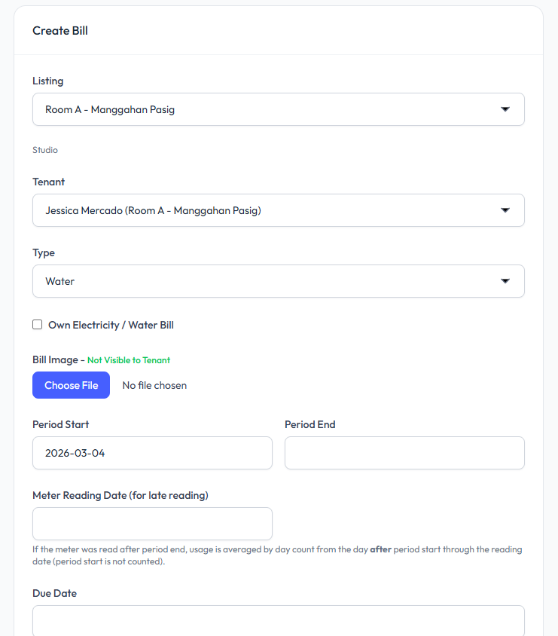Click the 'Own Electricity / Water Bill' label text

coord(111,325)
